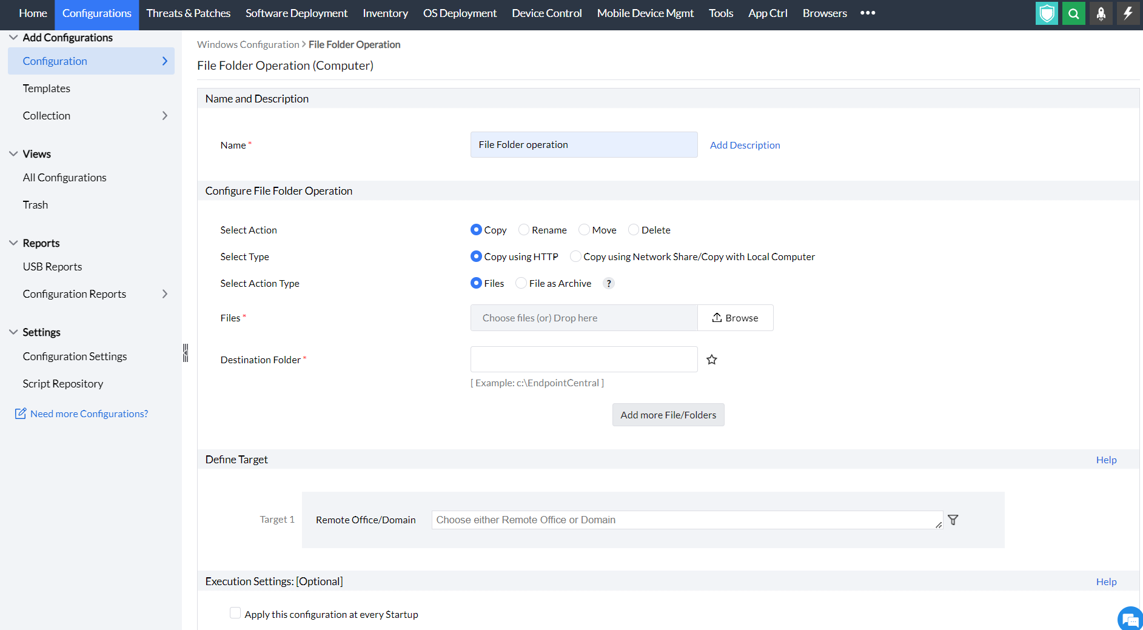Open the Software Deployment tab
Image resolution: width=1143 pixels, height=630 pixels.
click(x=296, y=13)
